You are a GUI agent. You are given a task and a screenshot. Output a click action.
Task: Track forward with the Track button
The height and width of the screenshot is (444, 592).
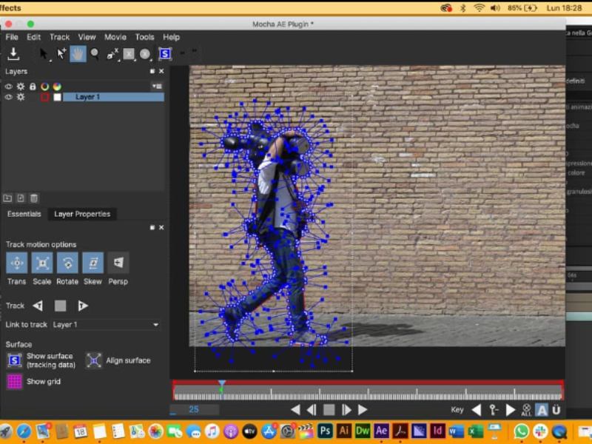pyautogui.click(x=83, y=306)
